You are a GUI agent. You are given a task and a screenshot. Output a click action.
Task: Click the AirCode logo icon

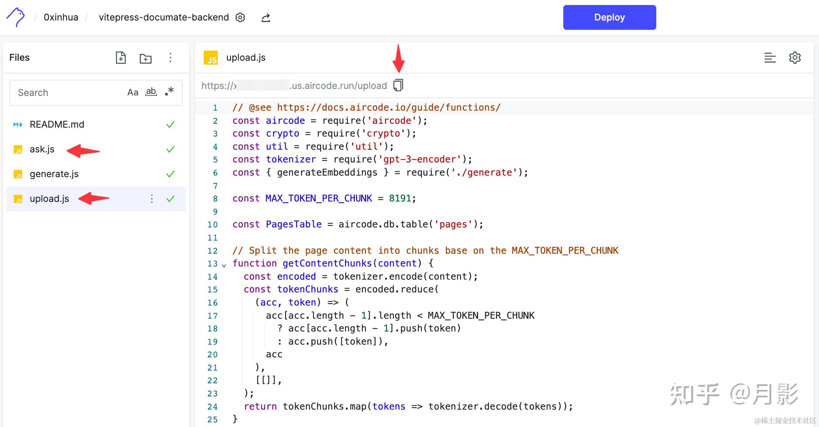coord(16,17)
